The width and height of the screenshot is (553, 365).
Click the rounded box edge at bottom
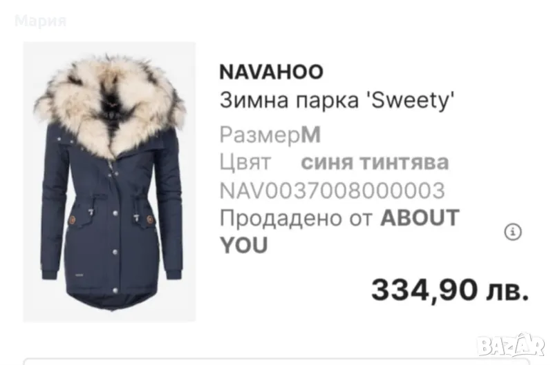276,362
